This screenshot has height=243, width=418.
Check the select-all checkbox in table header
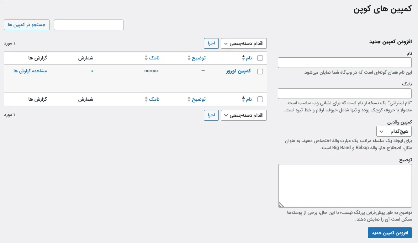pos(260,58)
